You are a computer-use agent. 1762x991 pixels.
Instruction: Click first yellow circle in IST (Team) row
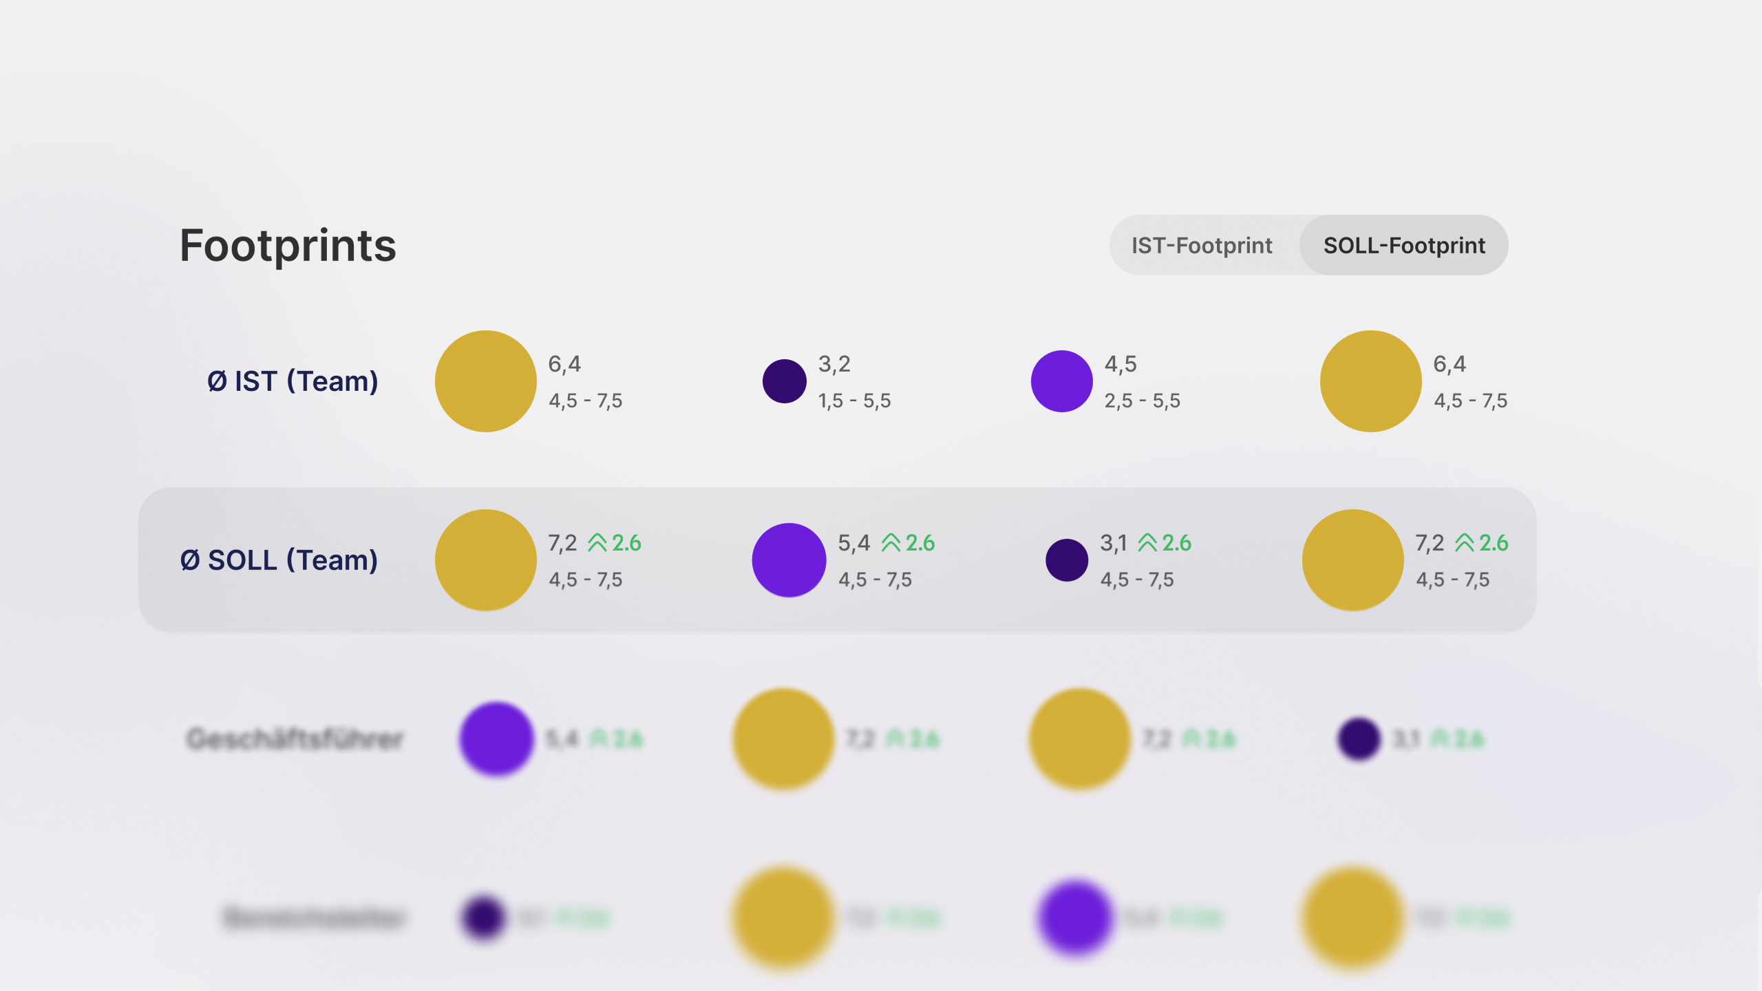[486, 381]
